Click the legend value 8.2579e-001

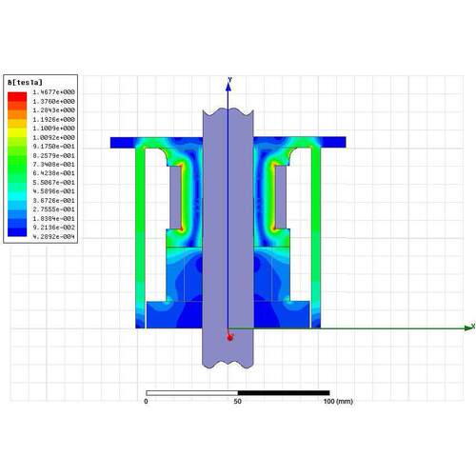click(54, 155)
